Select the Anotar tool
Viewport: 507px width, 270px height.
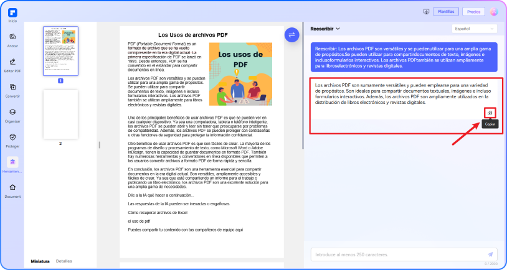tap(12, 37)
